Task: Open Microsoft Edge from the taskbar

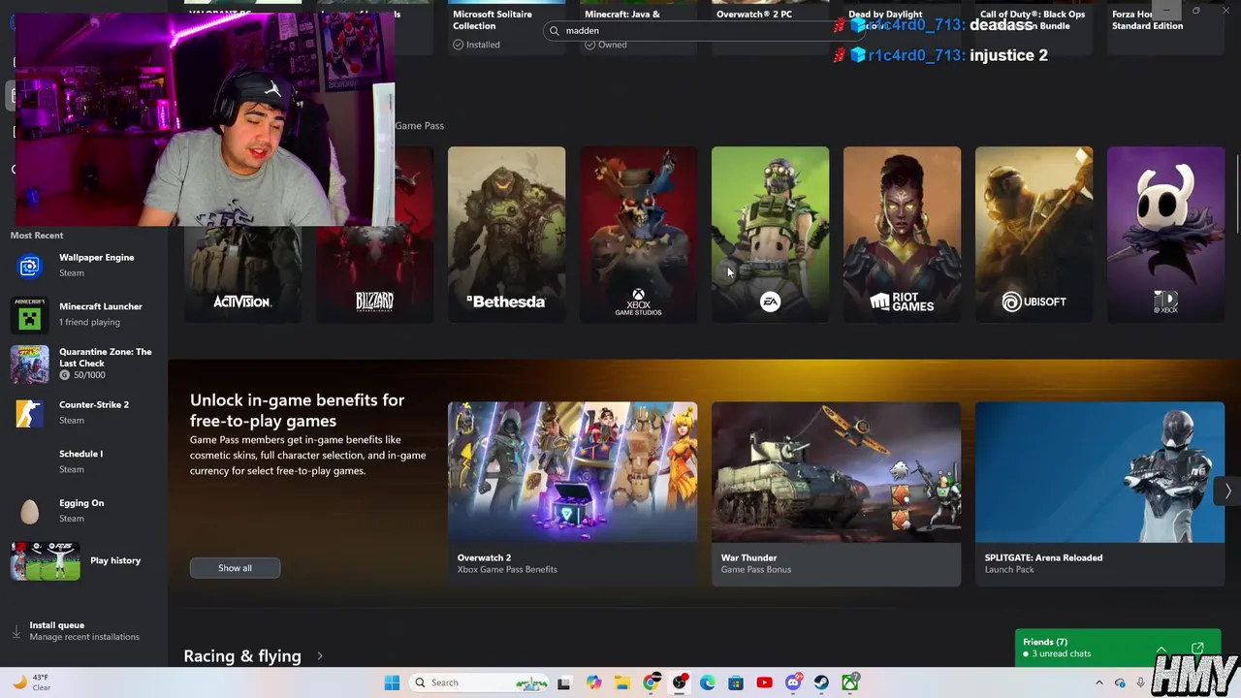Action: pos(708,682)
